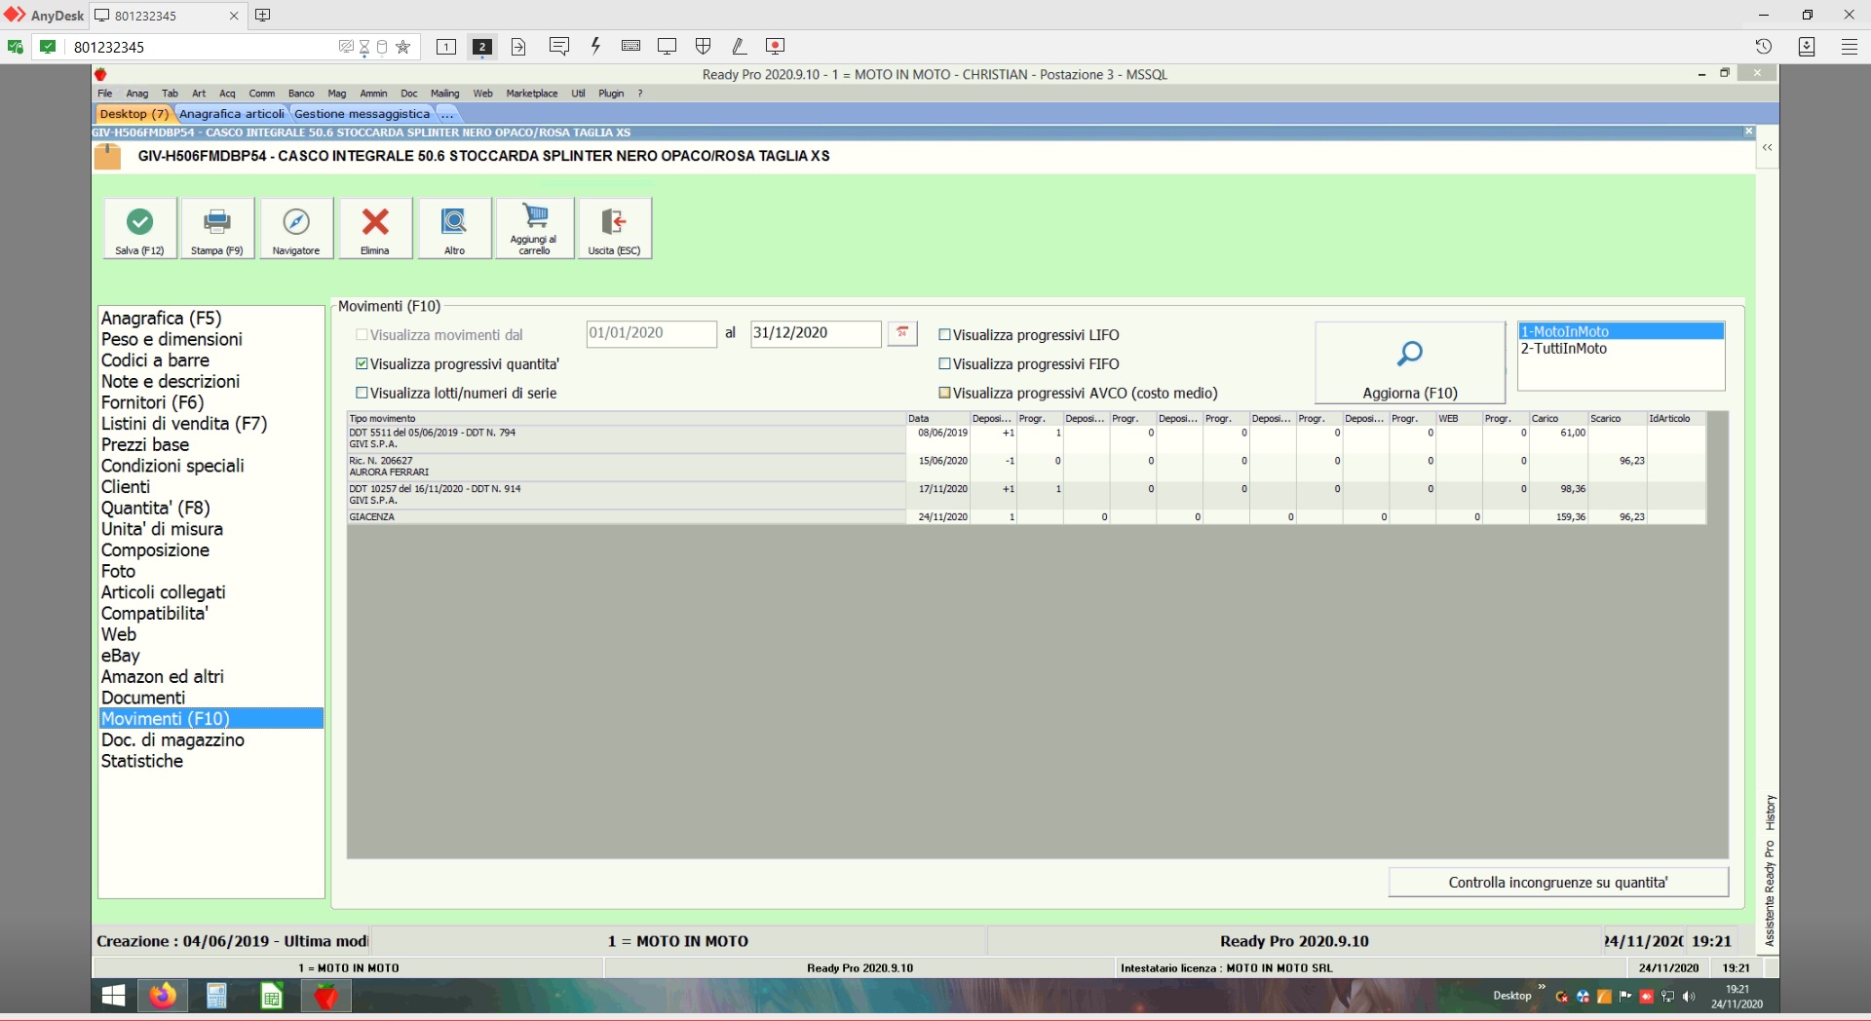Viewport: 1871px width, 1021px height.
Task: Open AnyDesk address book icon
Action: pos(1807,47)
